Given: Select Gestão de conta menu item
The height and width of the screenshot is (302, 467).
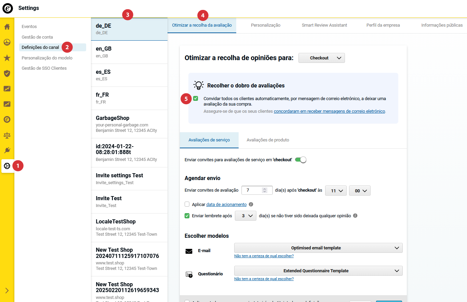Looking at the screenshot, I should point(37,37).
